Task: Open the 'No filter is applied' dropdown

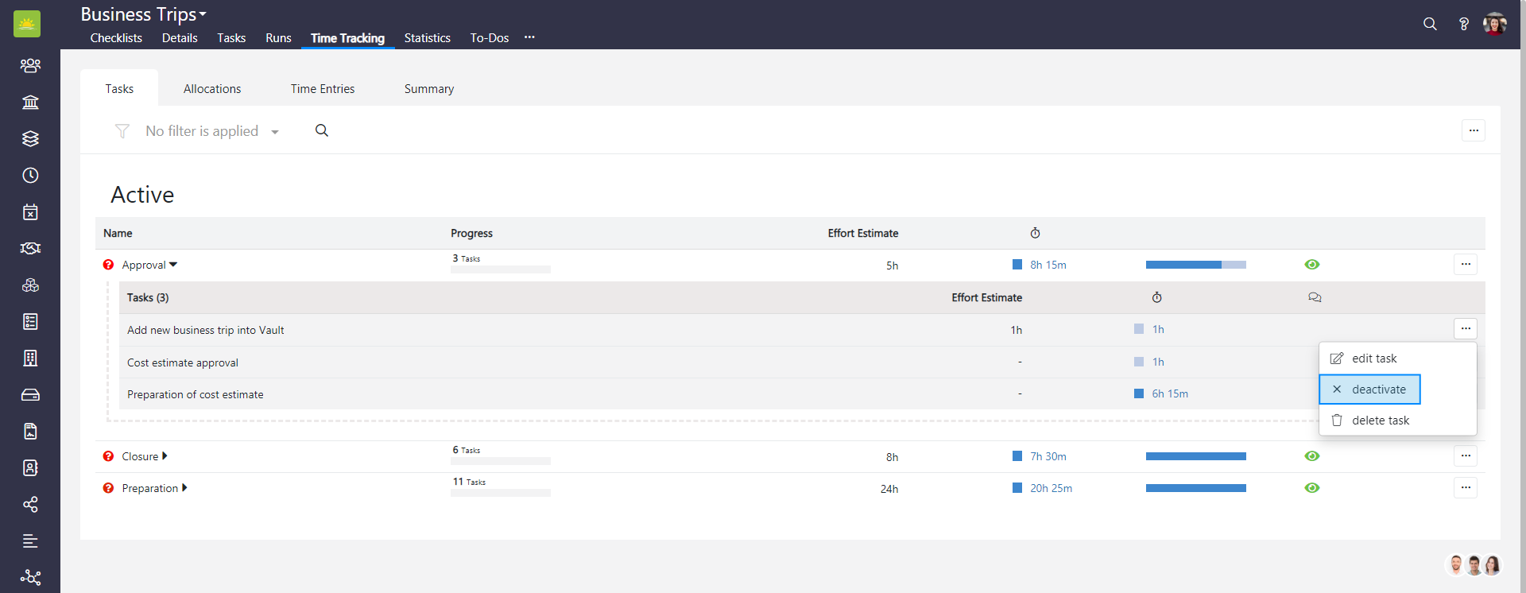Action: point(211,131)
